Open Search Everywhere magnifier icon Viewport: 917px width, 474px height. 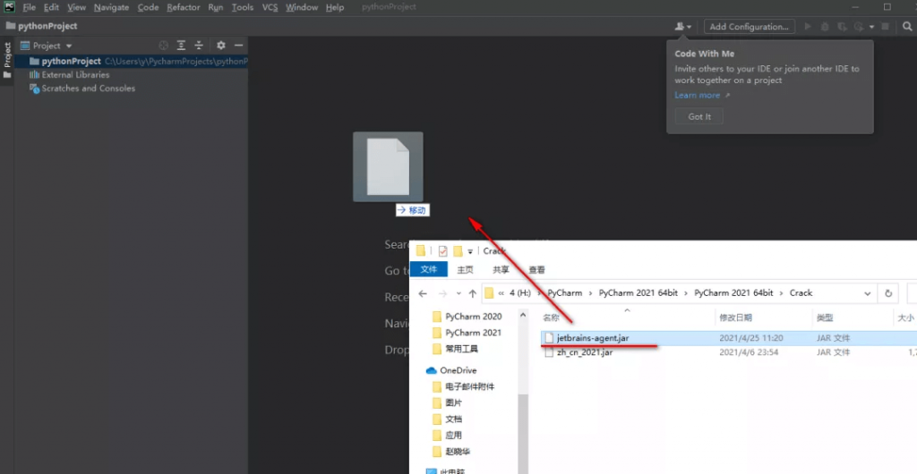(x=908, y=26)
